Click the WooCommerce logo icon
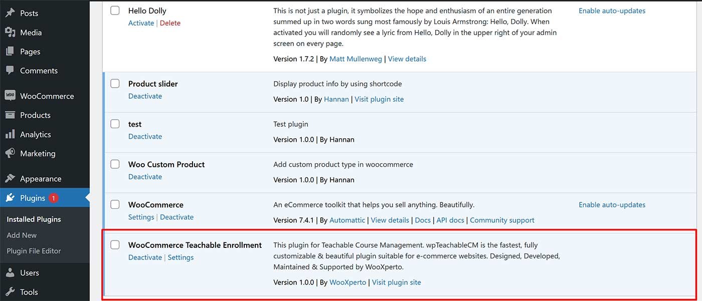 coord(10,96)
